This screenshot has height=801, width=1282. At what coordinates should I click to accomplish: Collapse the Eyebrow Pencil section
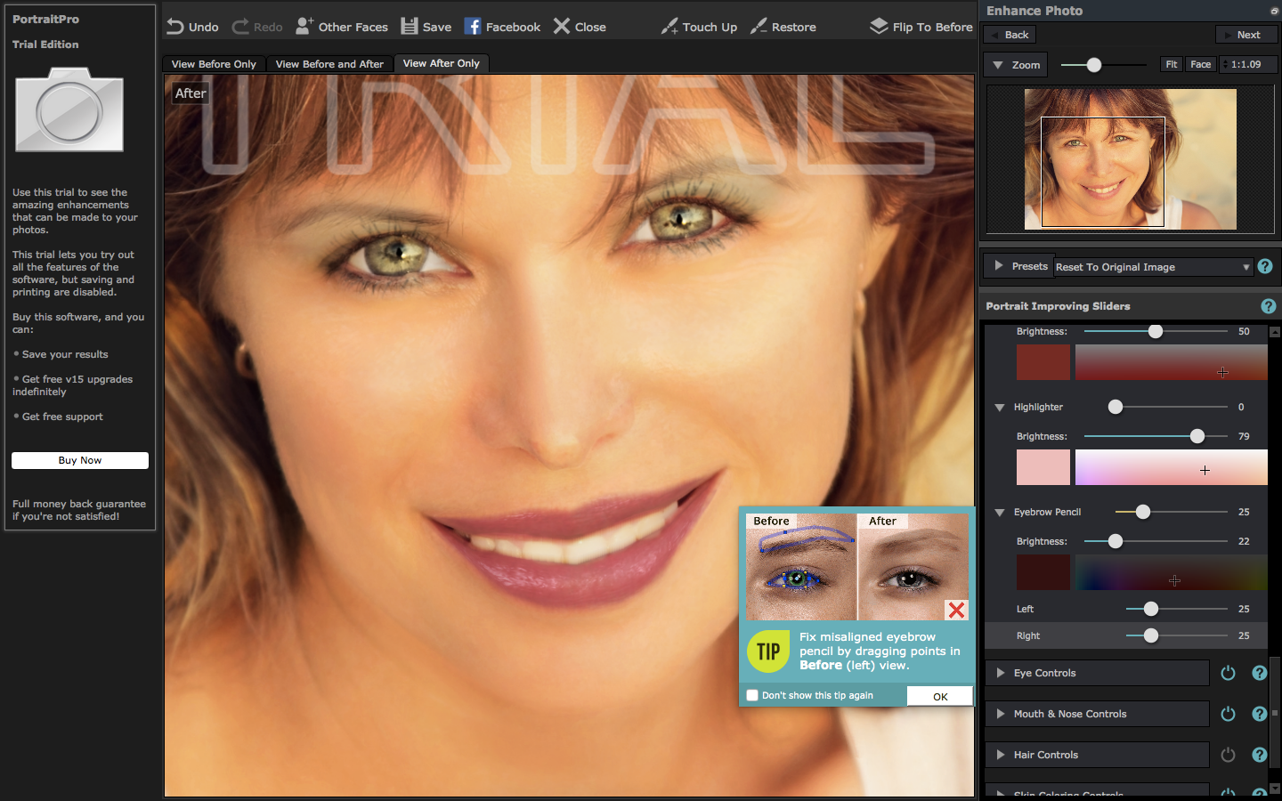click(x=1000, y=513)
